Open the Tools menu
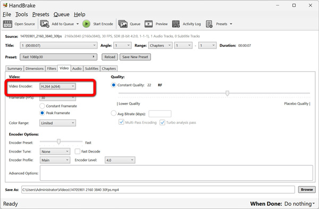319x209 pixels. pos(22,14)
